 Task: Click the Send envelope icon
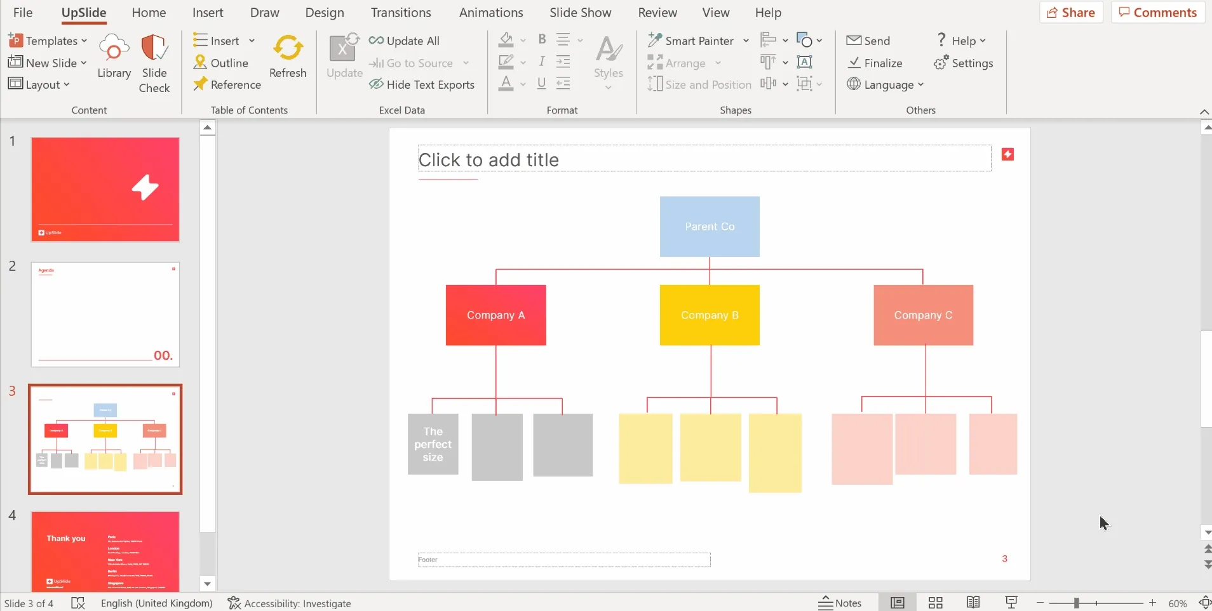854,41
